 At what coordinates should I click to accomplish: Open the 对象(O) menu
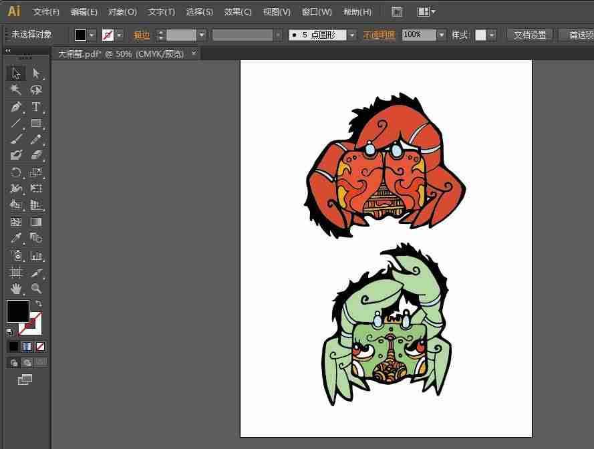[x=122, y=12]
